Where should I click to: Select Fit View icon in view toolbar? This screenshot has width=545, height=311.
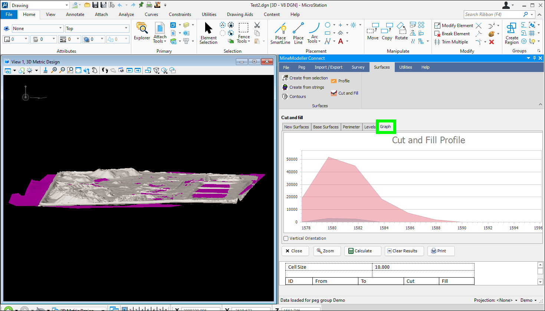(78, 71)
